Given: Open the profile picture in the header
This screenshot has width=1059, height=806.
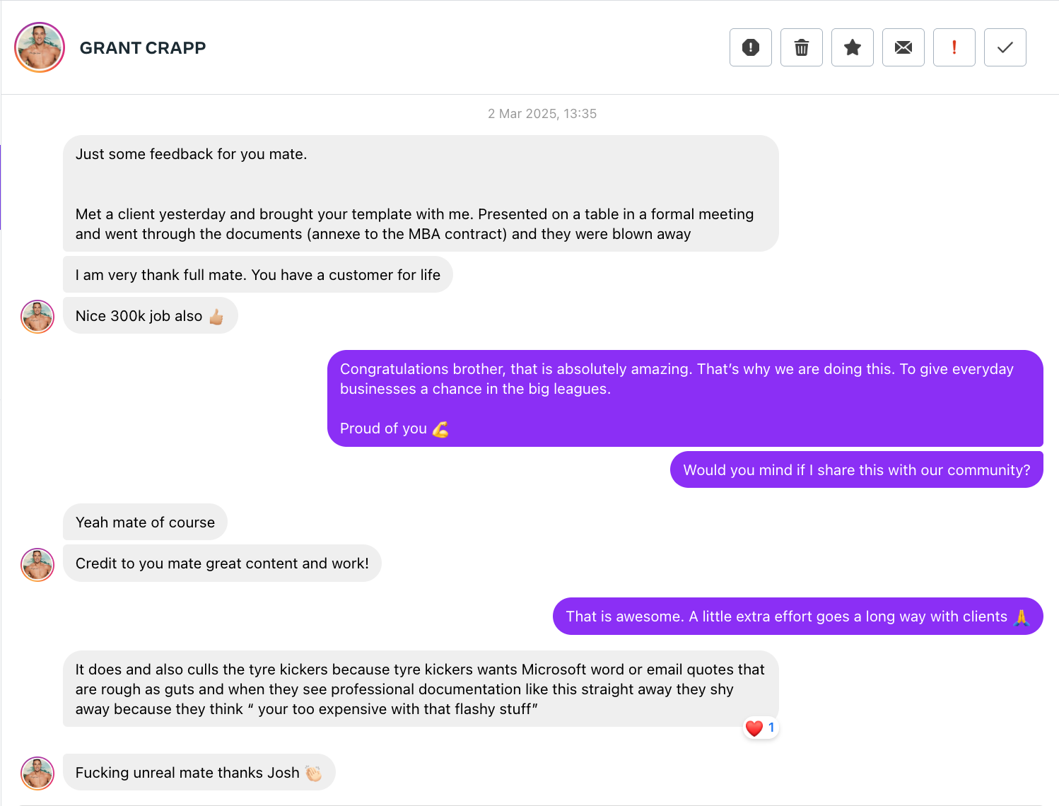Looking at the screenshot, I should [x=40, y=47].
